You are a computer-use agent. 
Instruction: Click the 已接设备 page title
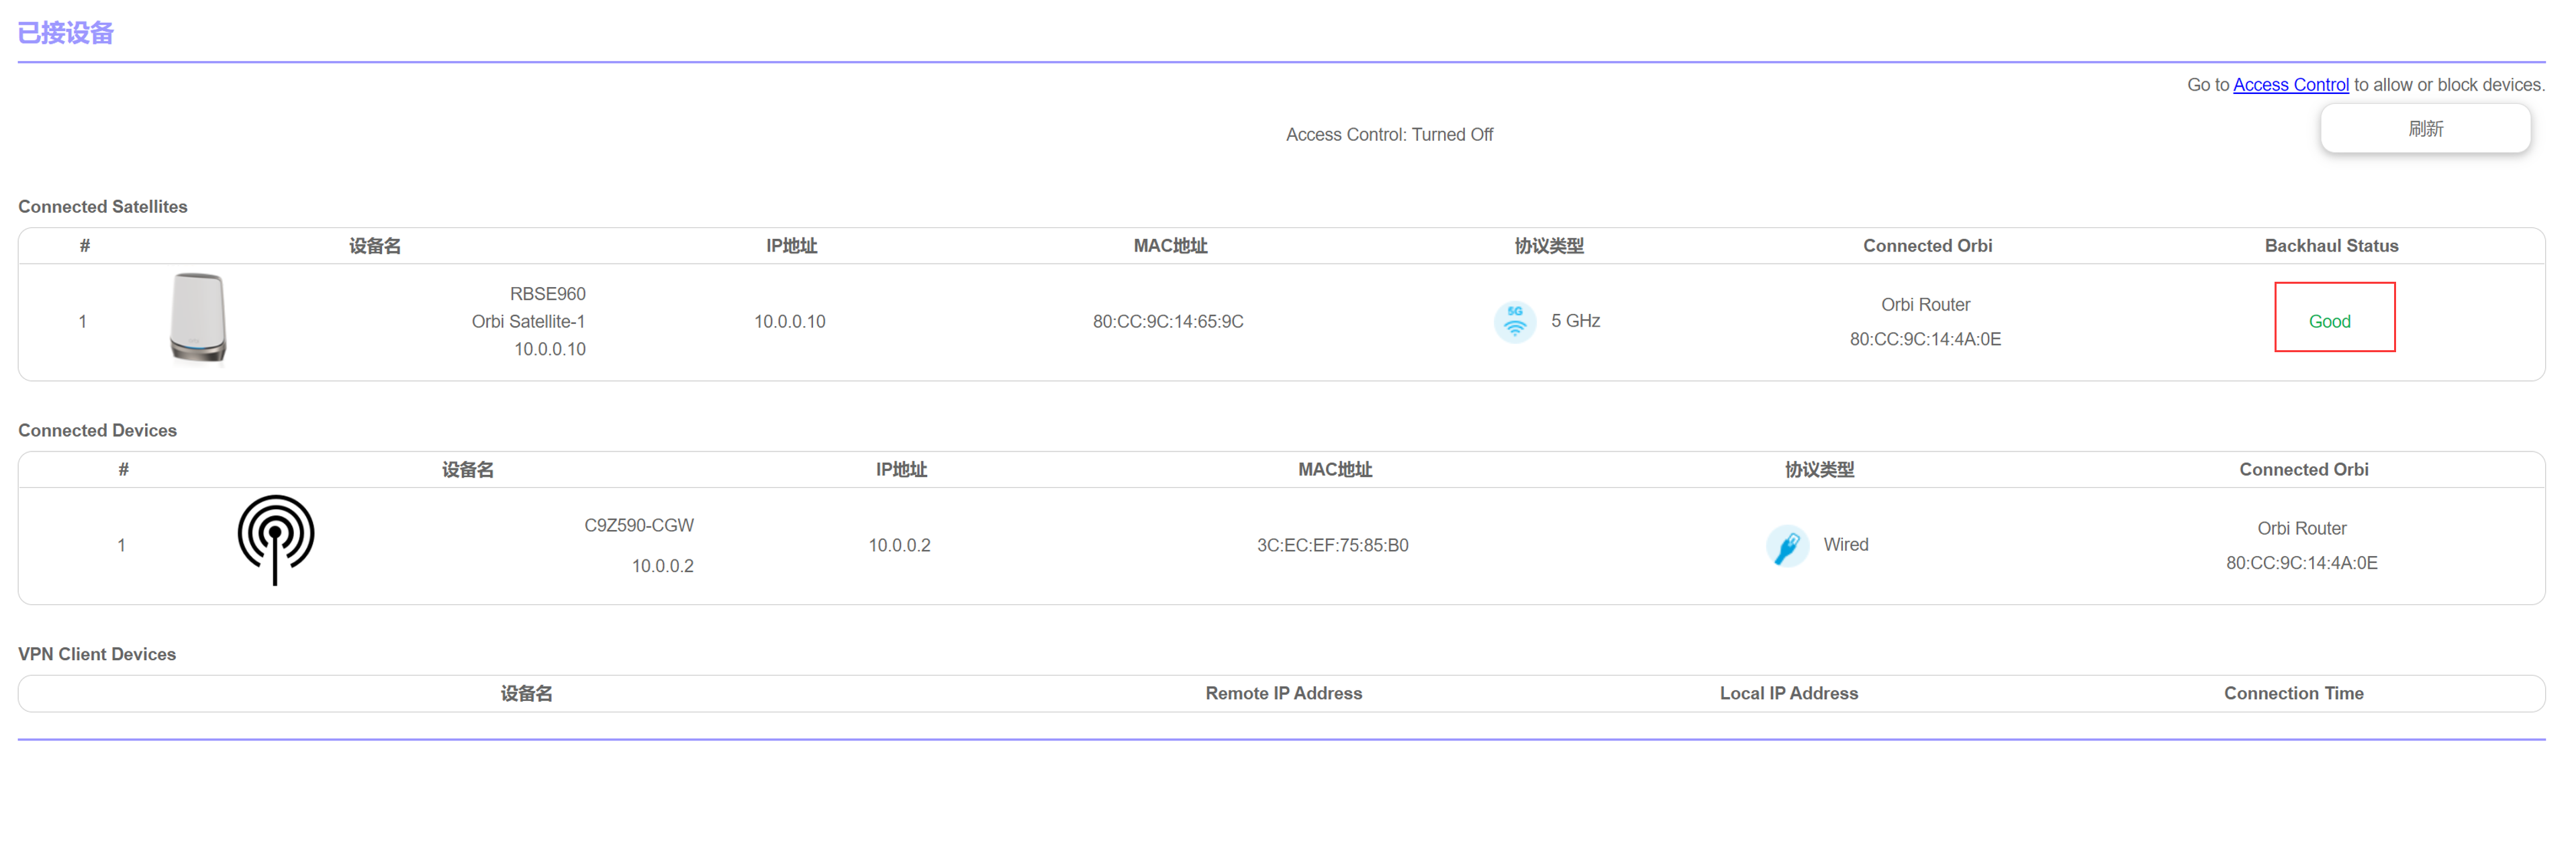66,33
